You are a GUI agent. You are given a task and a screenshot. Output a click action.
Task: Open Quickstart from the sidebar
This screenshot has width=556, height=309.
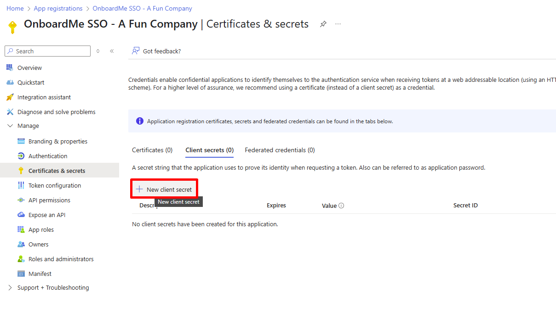click(31, 82)
